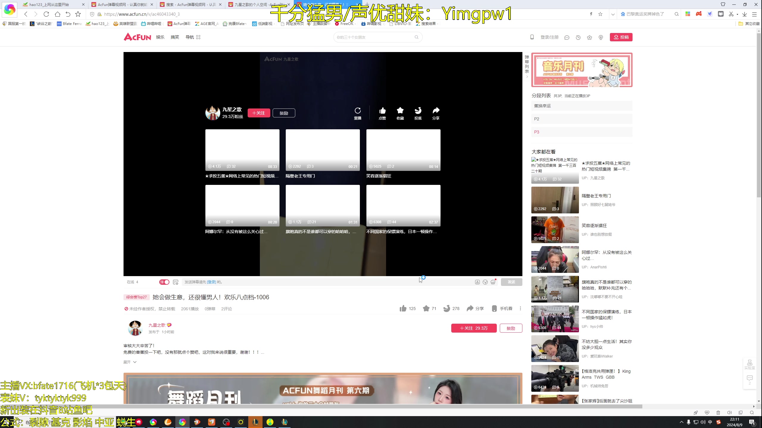Open the creator lightbulb icon in header
Viewport: 762px width, 428px height.
click(601, 37)
